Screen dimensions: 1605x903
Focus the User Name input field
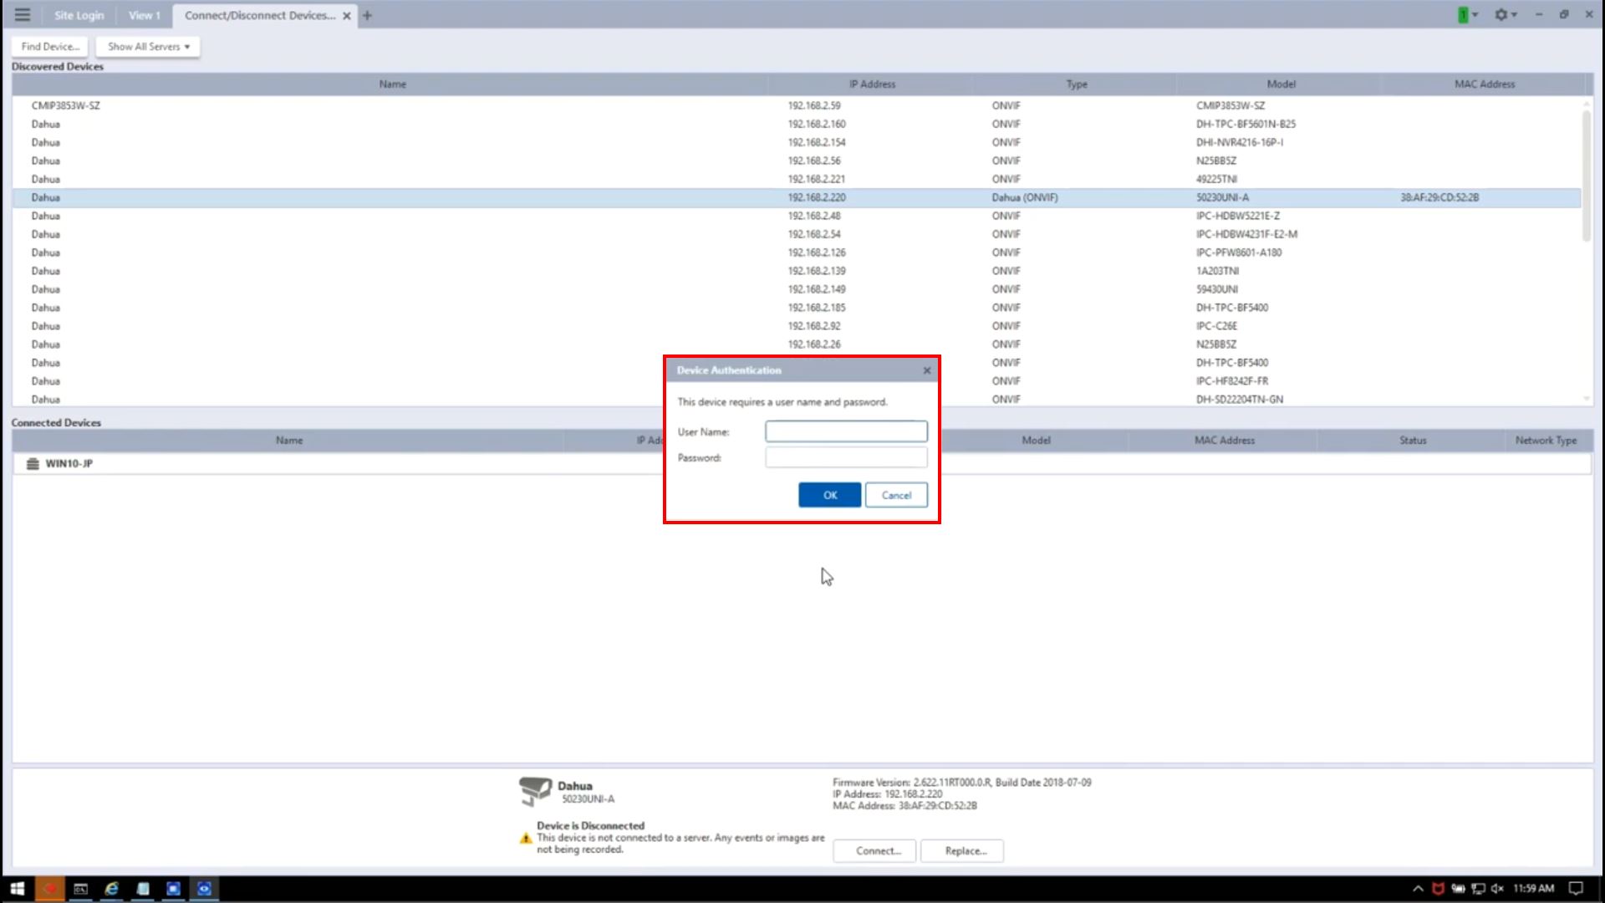click(x=846, y=431)
